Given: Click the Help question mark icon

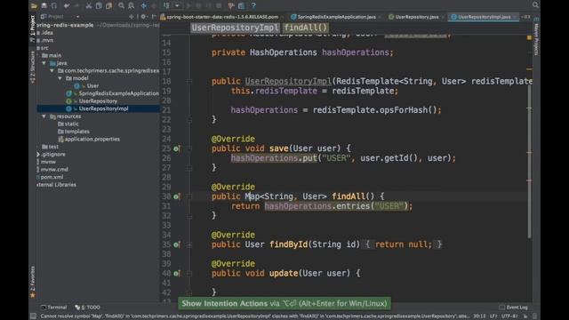Looking at the screenshot, I should 253,5.
